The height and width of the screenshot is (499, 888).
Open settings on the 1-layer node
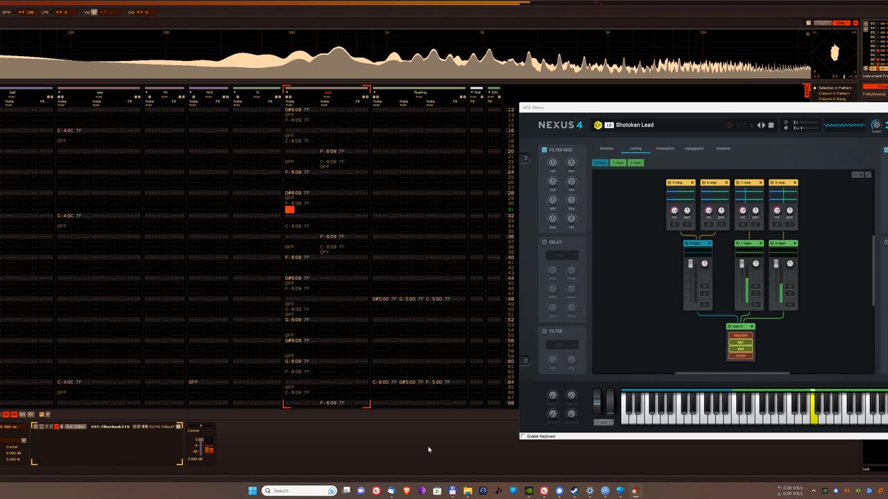tap(760, 243)
